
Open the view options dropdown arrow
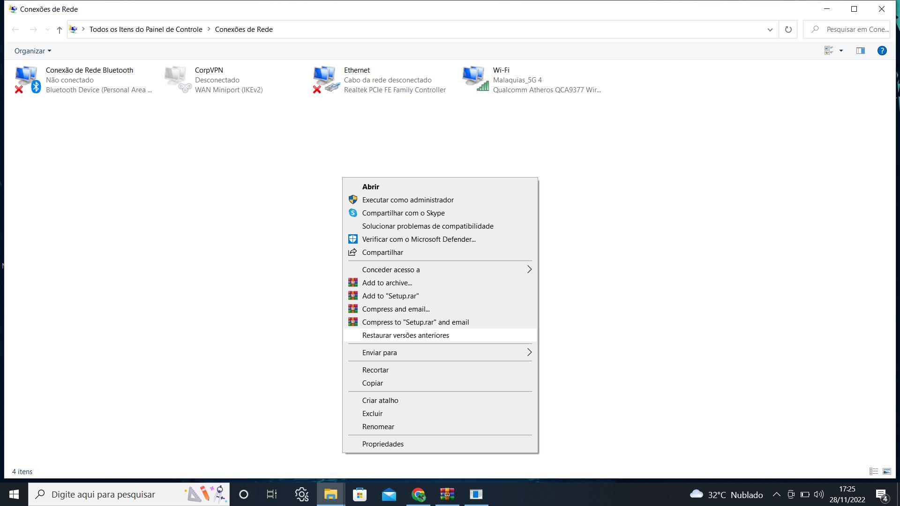841,51
